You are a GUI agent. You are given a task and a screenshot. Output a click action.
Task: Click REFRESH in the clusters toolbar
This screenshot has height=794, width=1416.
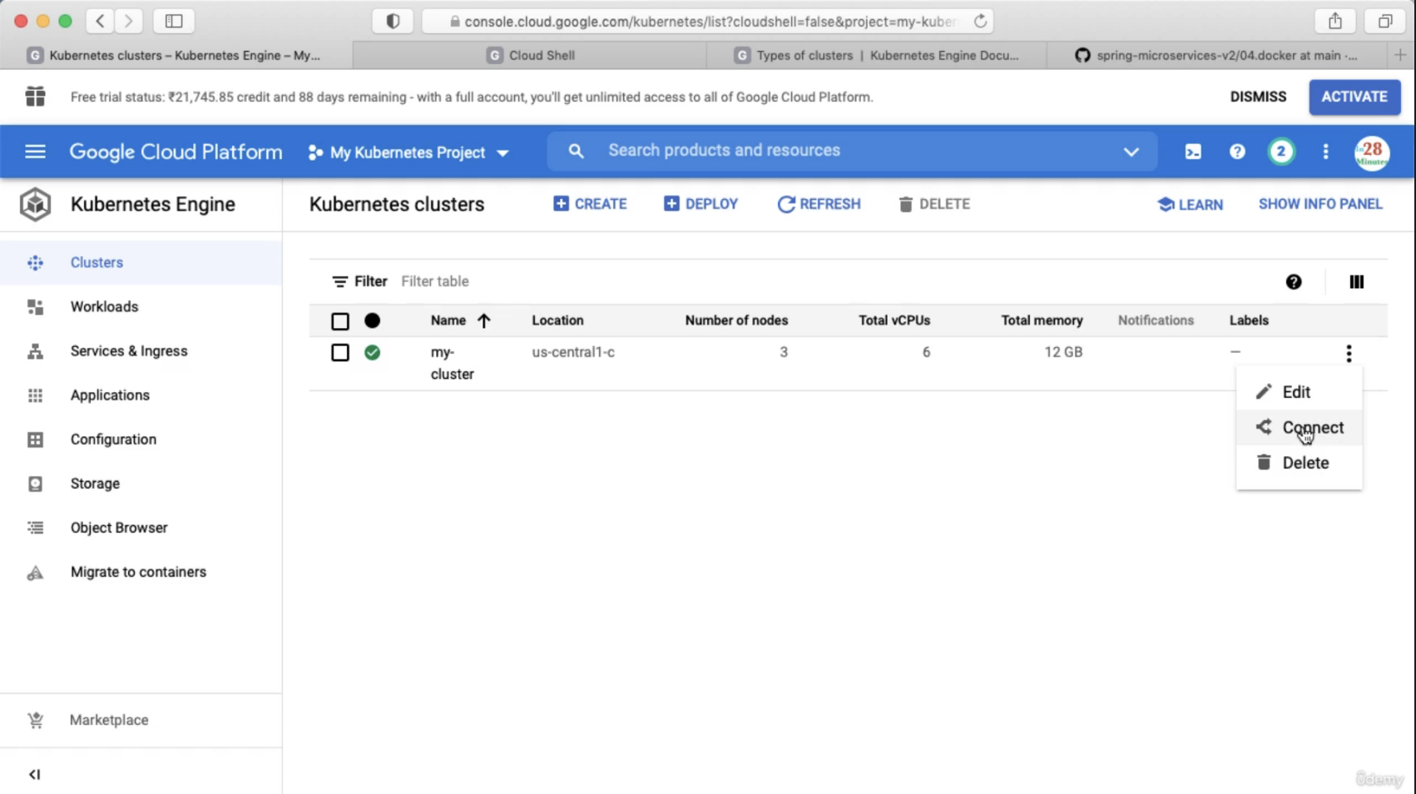(x=819, y=204)
